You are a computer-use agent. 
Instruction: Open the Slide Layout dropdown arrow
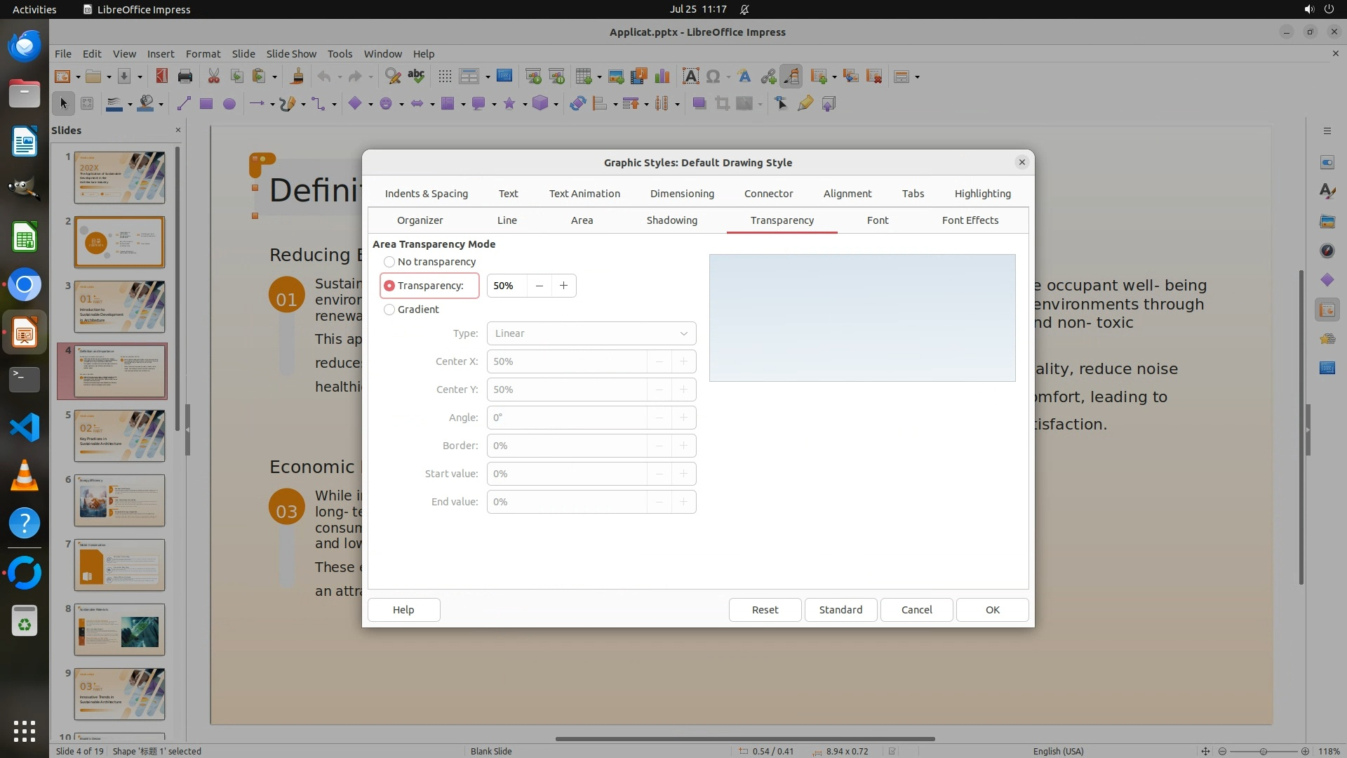[x=917, y=77]
